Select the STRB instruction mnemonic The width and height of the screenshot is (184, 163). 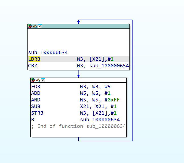[37, 113]
